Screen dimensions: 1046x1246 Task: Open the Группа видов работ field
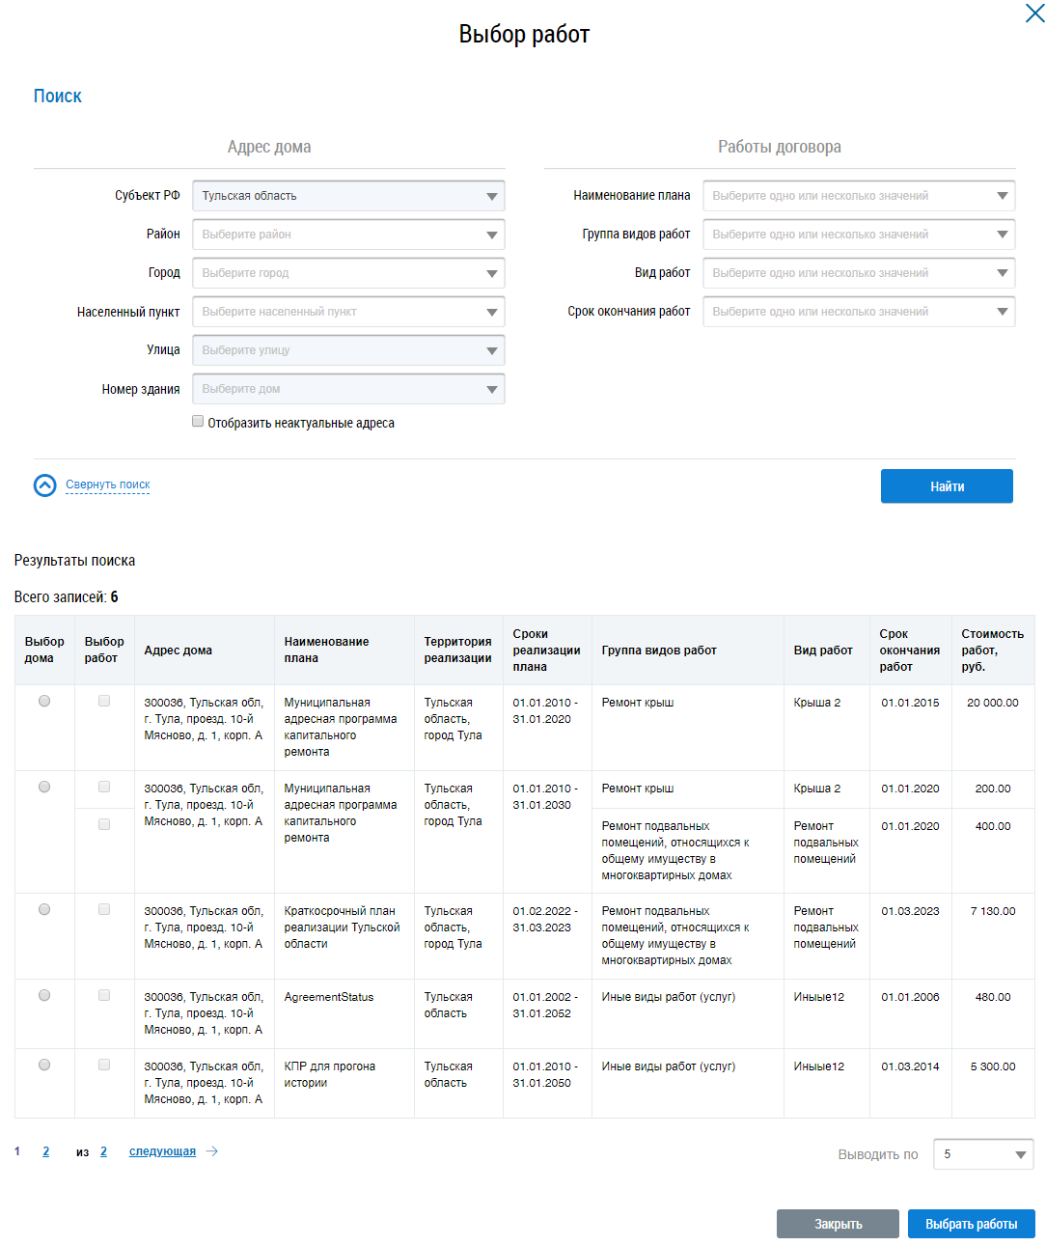pyautogui.click(x=858, y=235)
